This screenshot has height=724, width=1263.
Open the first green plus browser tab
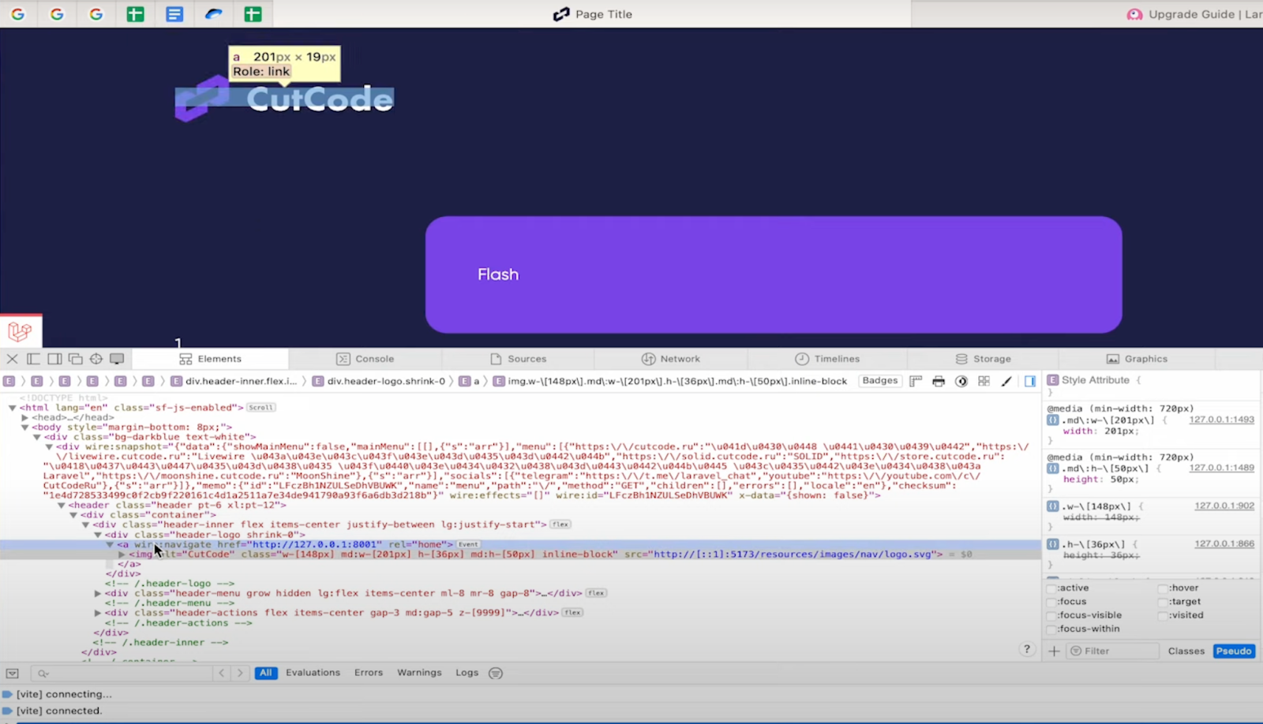click(136, 14)
